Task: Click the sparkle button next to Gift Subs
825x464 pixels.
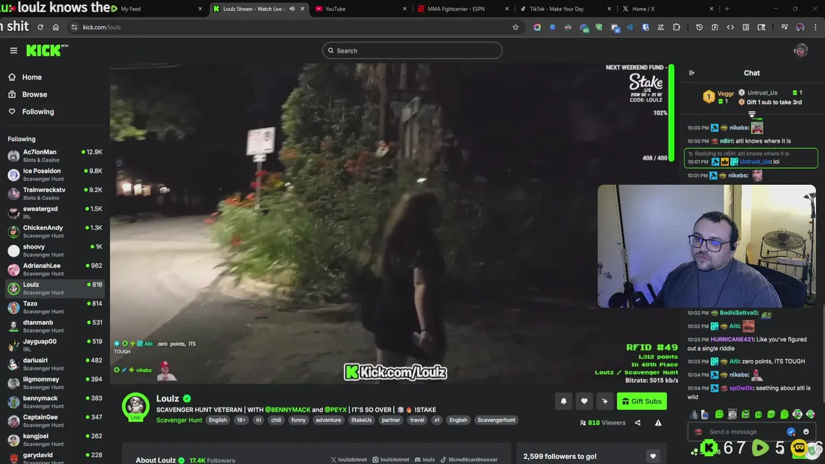Action: tap(605, 401)
